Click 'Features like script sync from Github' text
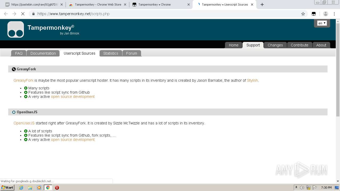 pyautogui.click(x=59, y=92)
